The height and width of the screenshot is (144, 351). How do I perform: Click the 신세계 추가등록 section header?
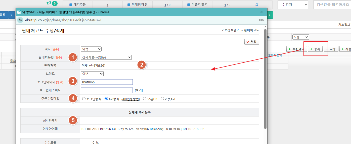(x=140, y=112)
